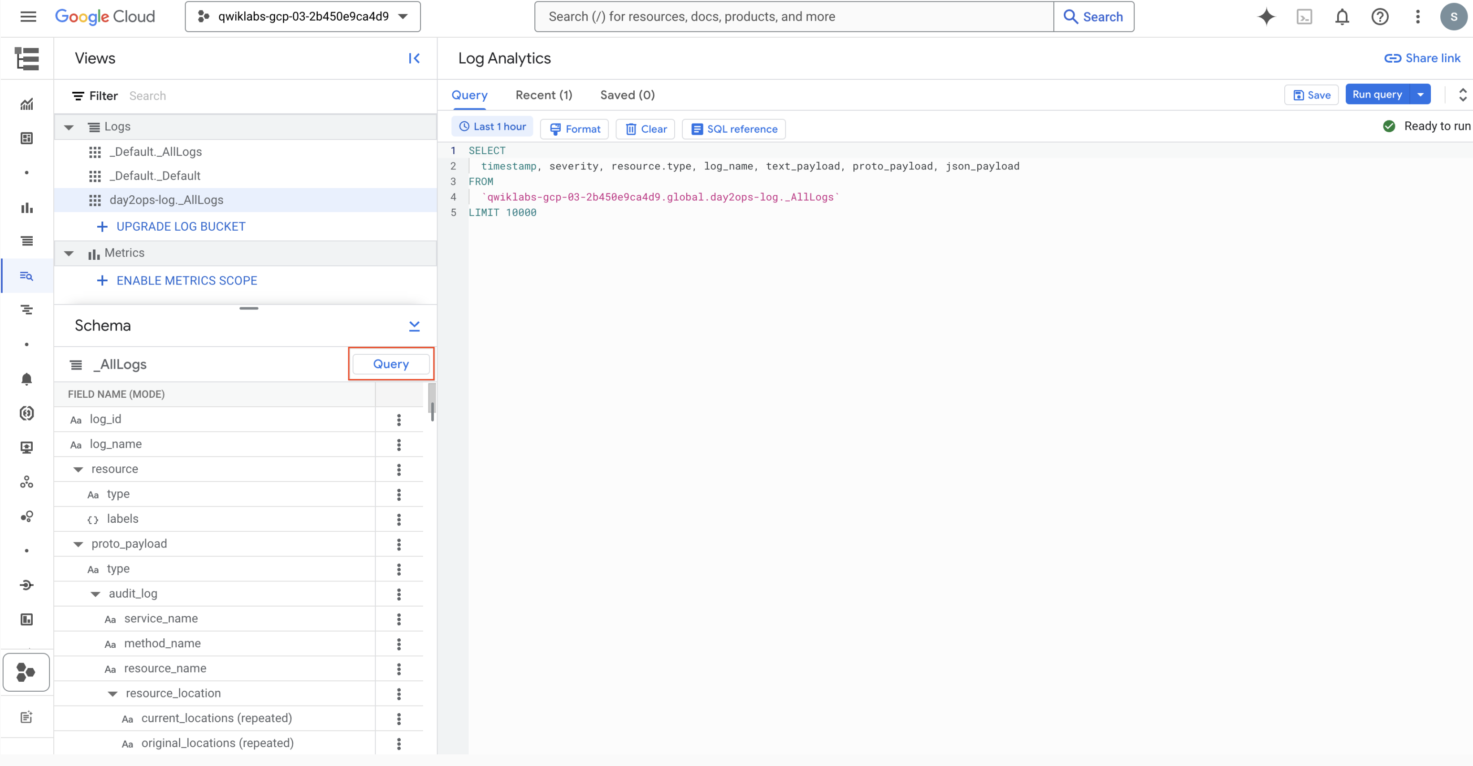Image resolution: width=1473 pixels, height=766 pixels.
Task: Collapse the resource field group
Action: [78, 469]
